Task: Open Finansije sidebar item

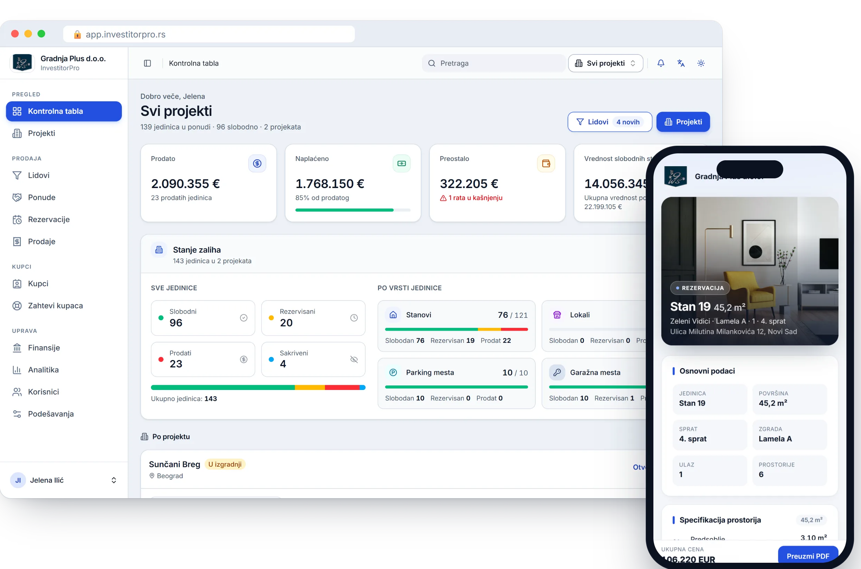Action: pyautogui.click(x=64, y=348)
